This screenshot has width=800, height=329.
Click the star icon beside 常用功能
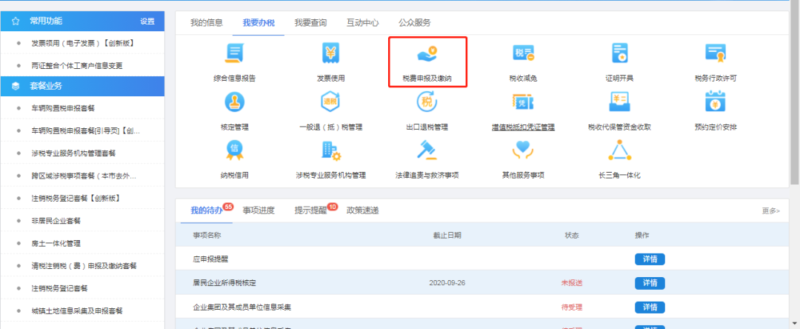coord(16,21)
